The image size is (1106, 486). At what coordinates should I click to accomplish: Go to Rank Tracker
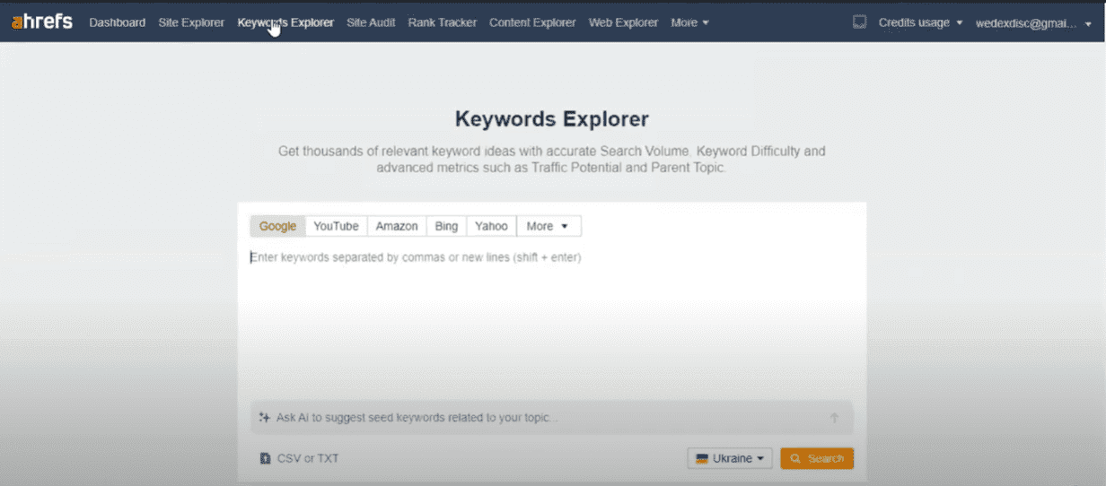(x=443, y=22)
